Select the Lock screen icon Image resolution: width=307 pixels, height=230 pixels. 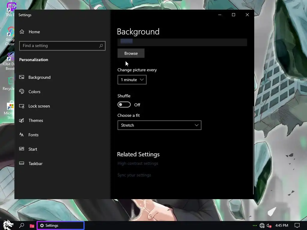(22, 106)
